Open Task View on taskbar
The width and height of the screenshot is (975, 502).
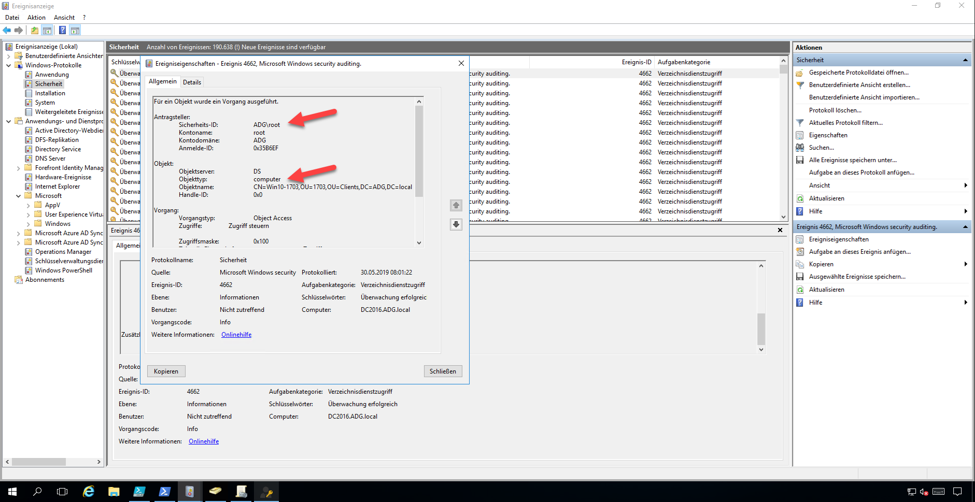[62, 492]
